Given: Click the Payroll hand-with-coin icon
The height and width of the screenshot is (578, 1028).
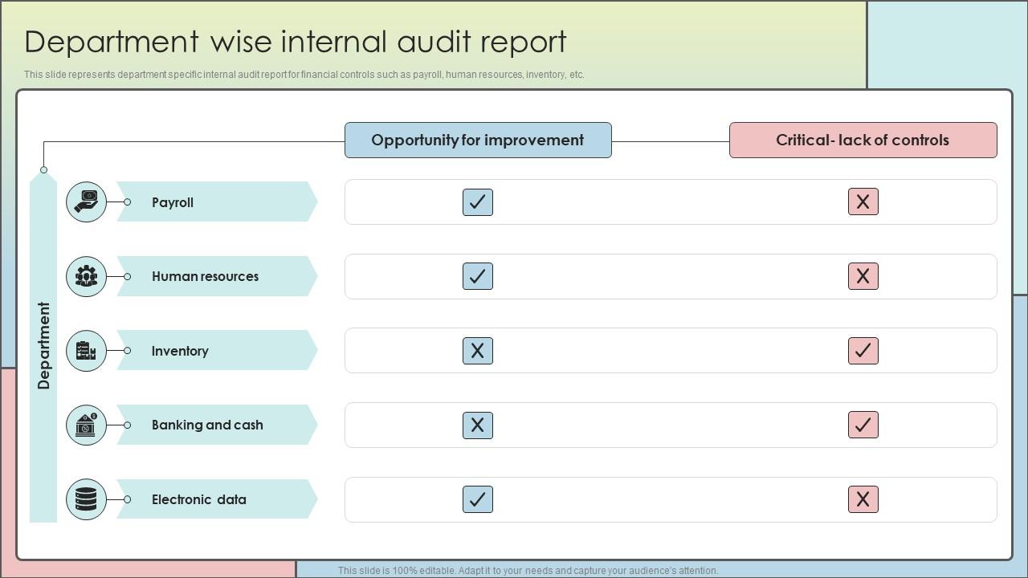Looking at the screenshot, I should click(x=86, y=202).
